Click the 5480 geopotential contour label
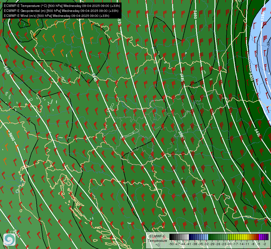 (x=182, y=77)
